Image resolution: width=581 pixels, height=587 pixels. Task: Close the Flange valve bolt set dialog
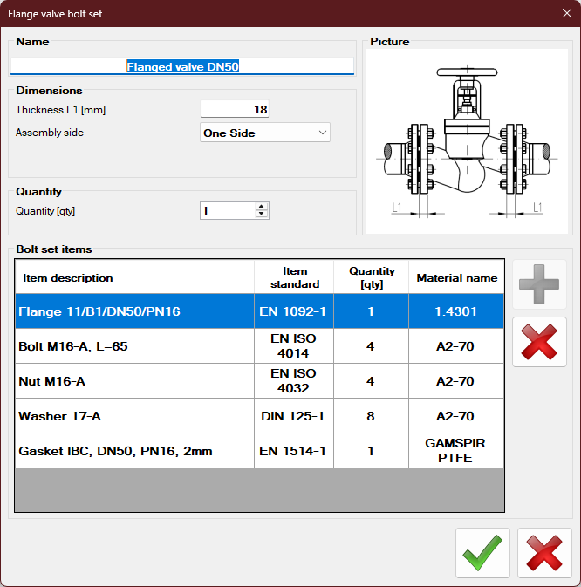click(x=564, y=12)
